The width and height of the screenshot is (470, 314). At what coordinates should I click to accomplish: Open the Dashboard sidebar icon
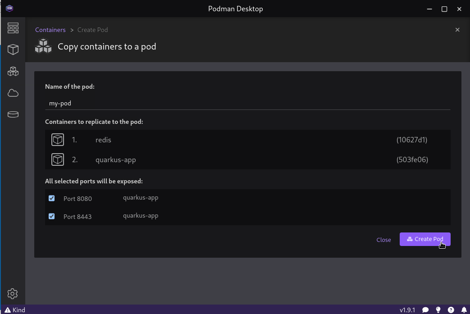(13, 28)
